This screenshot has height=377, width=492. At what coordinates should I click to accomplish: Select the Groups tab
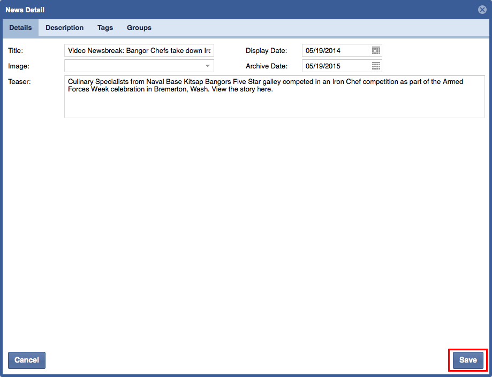[139, 28]
